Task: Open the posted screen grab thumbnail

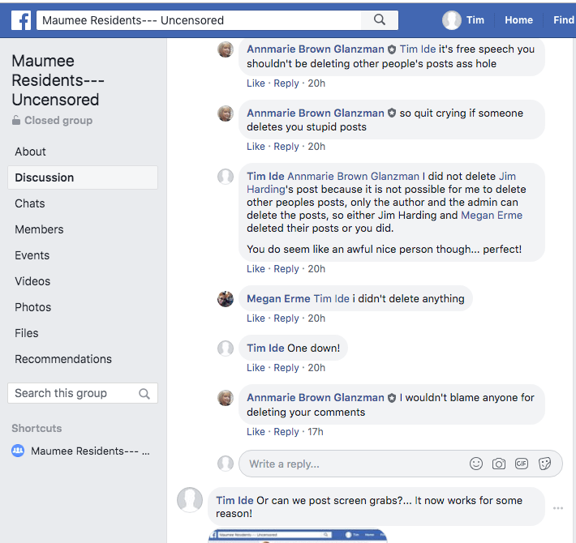Action: point(298,536)
